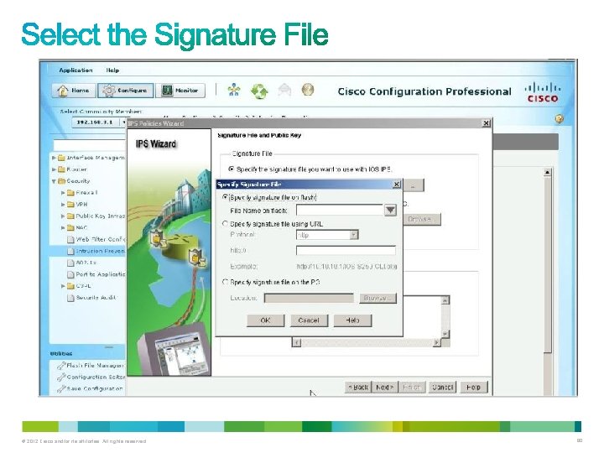Expand the NAC folder
Screen dimensions: 604x453
point(63,227)
